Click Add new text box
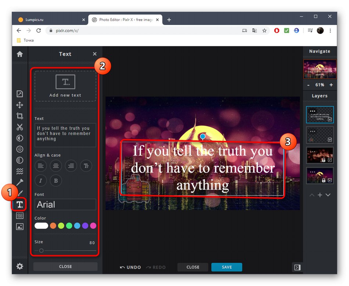Screen dimensions: 349x286 (x=65, y=86)
